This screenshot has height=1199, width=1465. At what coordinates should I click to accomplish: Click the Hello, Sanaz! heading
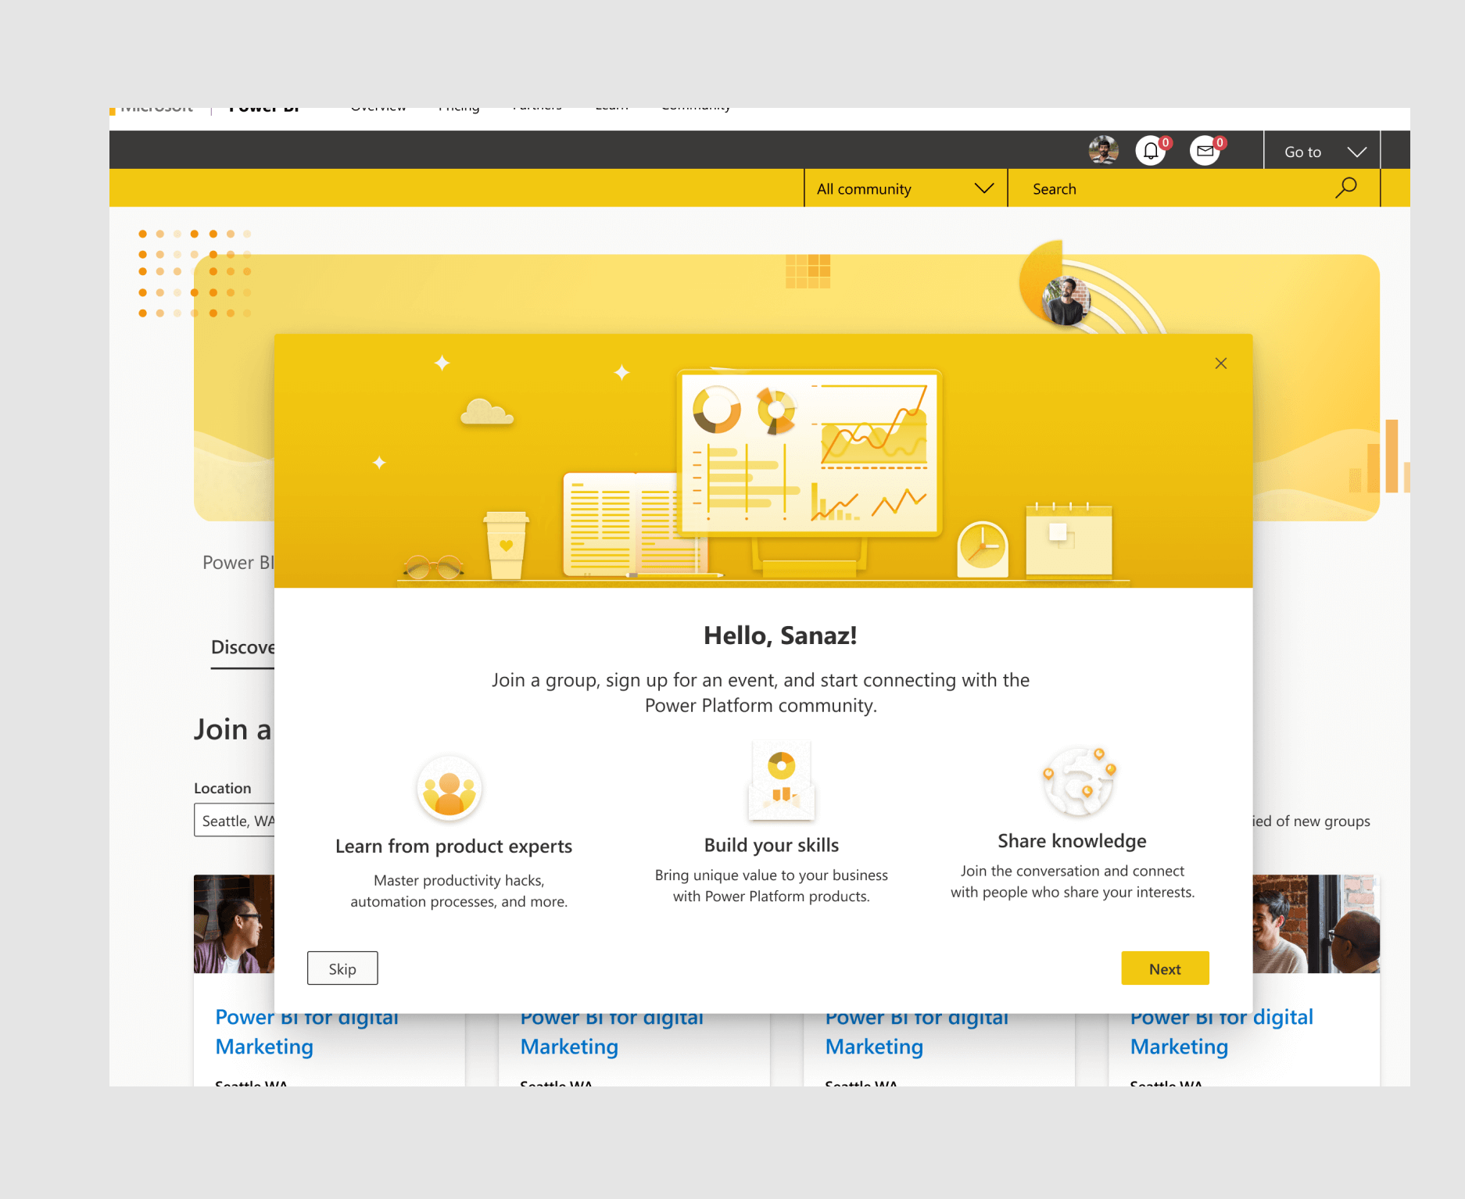pyautogui.click(x=780, y=635)
